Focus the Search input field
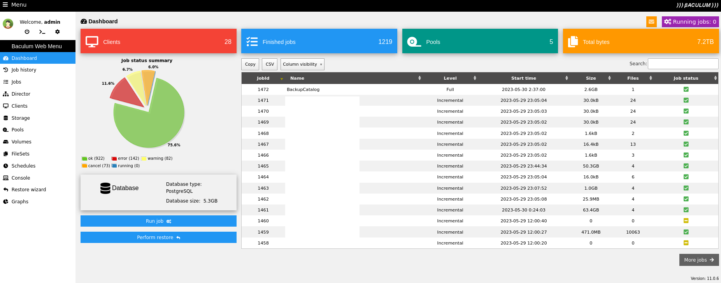This screenshot has width=721, height=283. pos(683,64)
